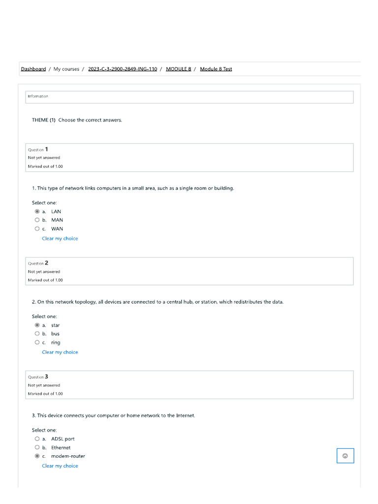Open the Module 8 Test breadcrumb
Image resolution: width=378 pixels, height=504 pixels.
point(216,69)
